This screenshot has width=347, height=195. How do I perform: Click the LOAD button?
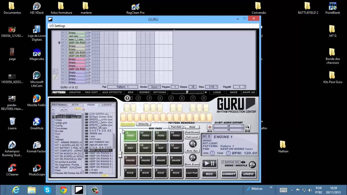[x=217, y=92]
